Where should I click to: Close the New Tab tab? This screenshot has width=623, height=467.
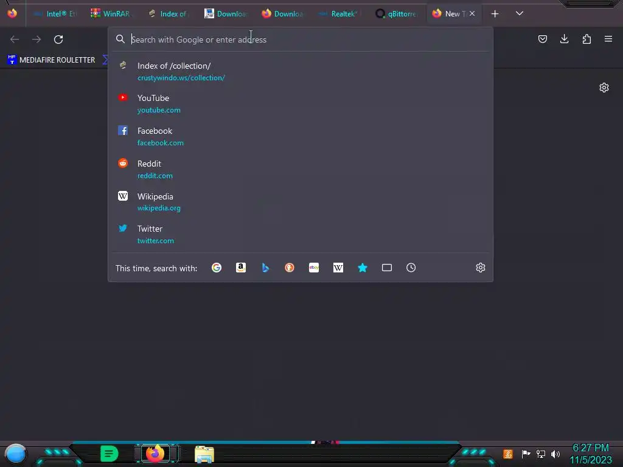pyautogui.click(x=472, y=13)
